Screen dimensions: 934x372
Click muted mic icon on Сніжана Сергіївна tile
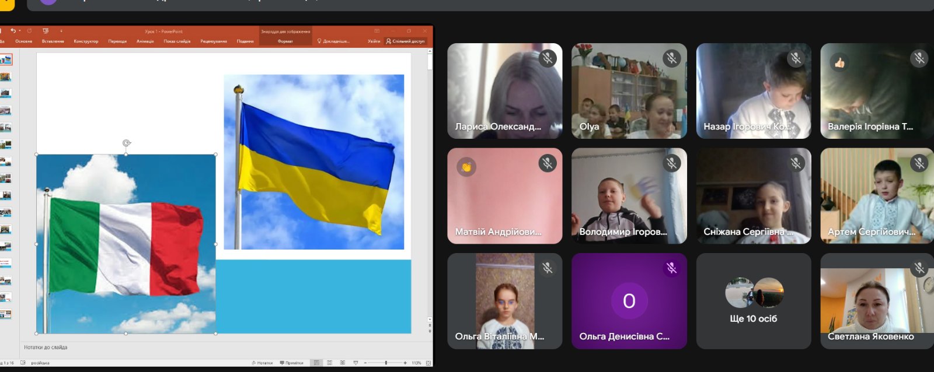[x=796, y=163]
